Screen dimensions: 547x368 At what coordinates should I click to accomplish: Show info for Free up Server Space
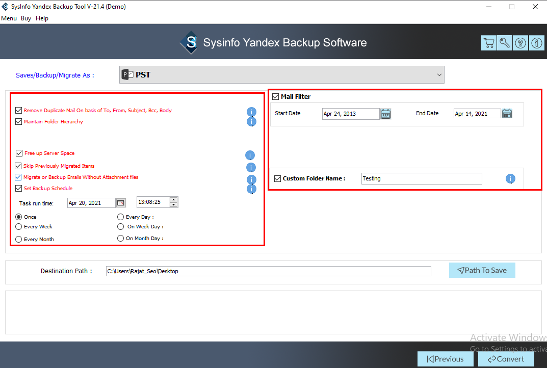(x=250, y=155)
